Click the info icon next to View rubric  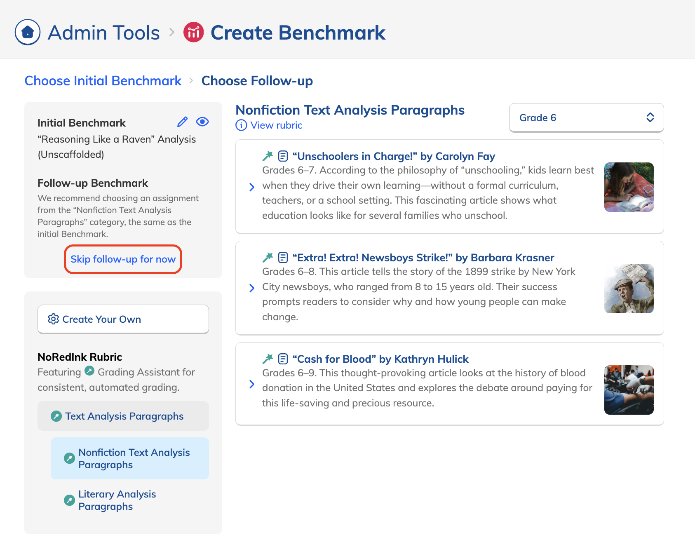241,125
